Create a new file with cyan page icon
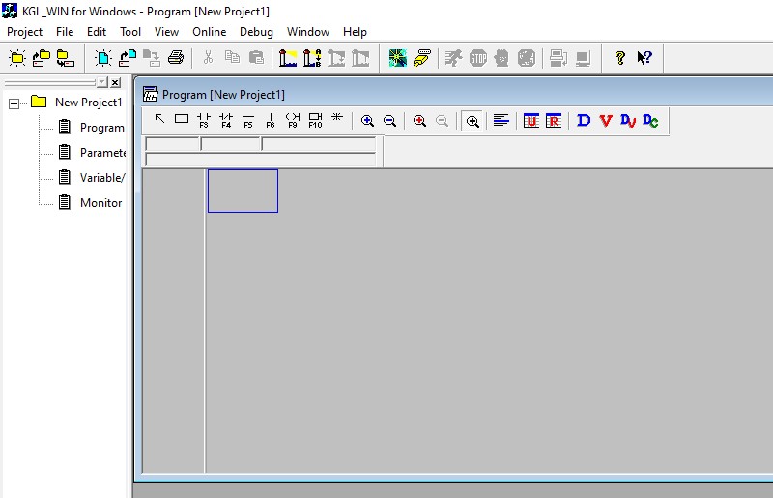The image size is (773, 498). click(103, 58)
